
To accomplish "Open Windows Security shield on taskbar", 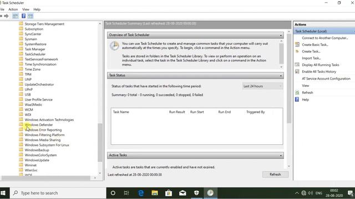I will click(x=196, y=193).
